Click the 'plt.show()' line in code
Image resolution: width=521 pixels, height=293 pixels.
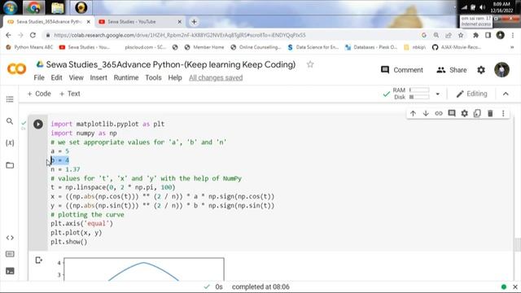(x=68, y=242)
